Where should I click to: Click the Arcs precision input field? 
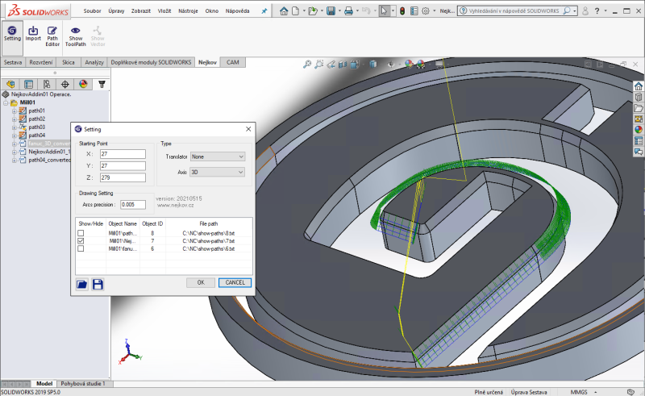[132, 204]
